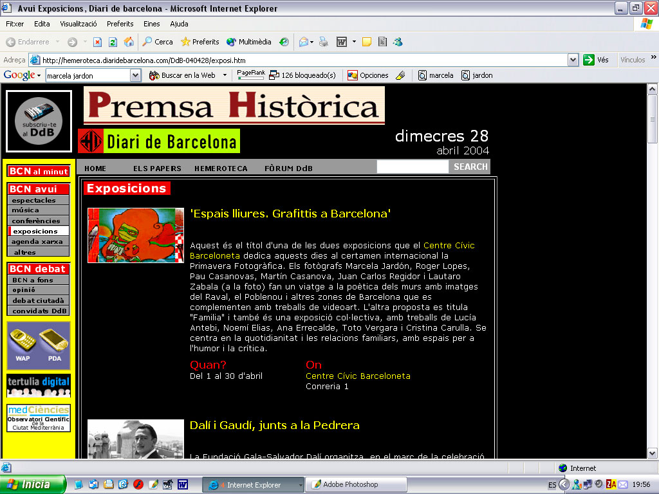Open the Fitxer menu

click(x=15, y=24)
